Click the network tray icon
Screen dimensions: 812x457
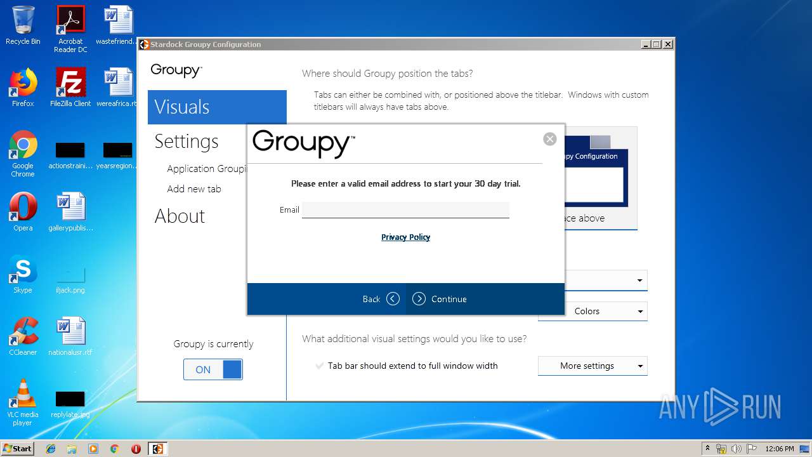point(721,449)
